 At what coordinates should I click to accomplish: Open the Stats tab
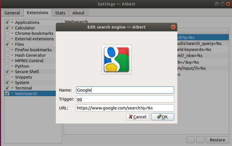tap(60, 13)
